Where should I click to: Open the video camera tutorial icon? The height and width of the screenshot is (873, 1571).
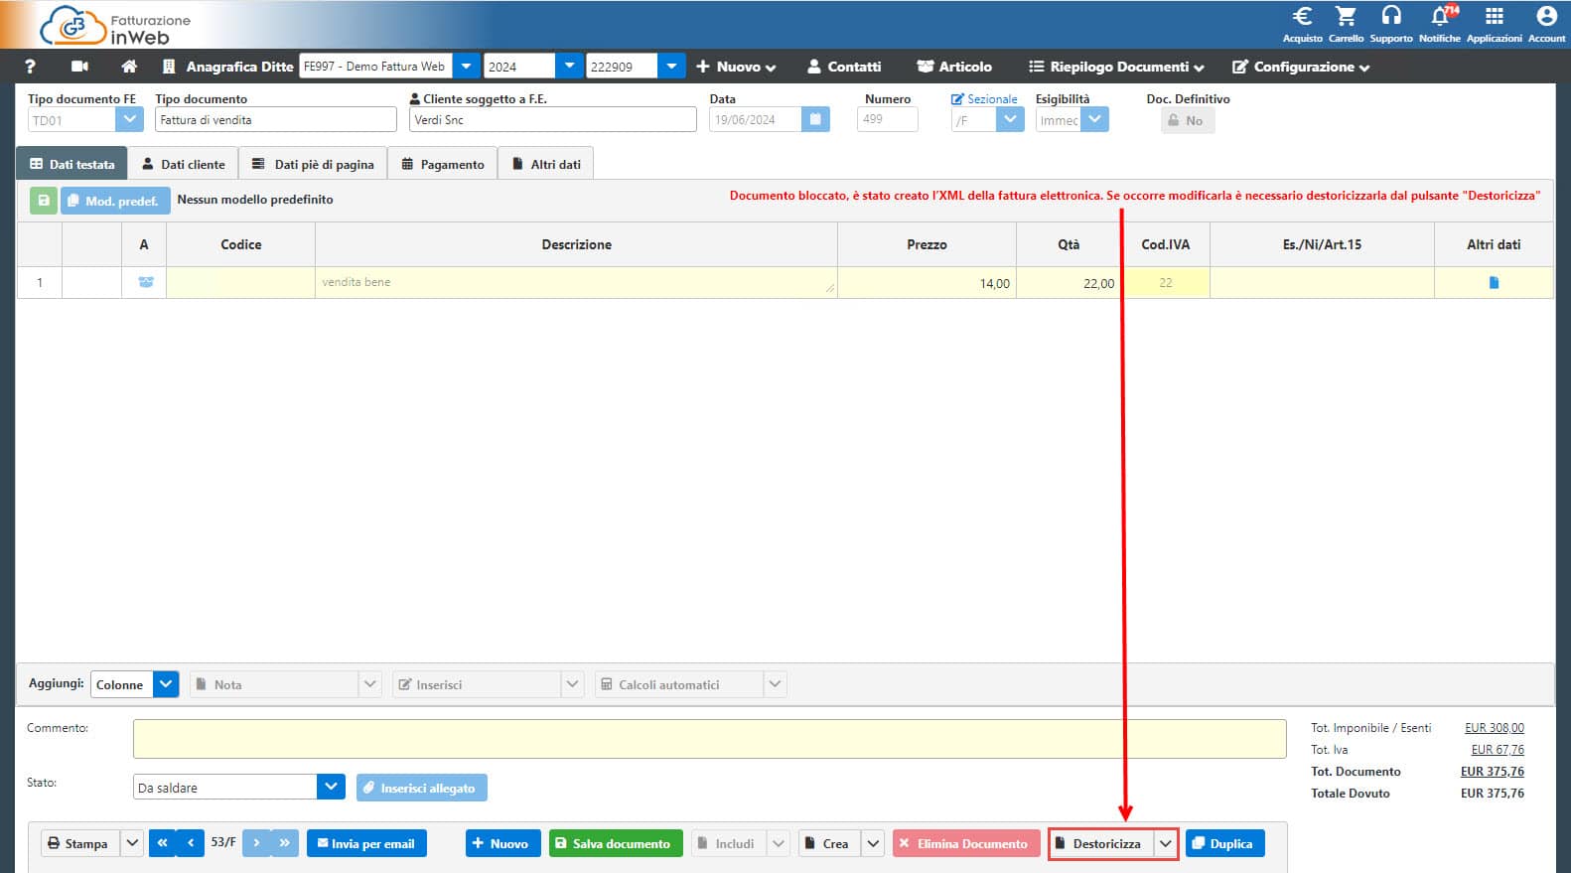[79, 67]
